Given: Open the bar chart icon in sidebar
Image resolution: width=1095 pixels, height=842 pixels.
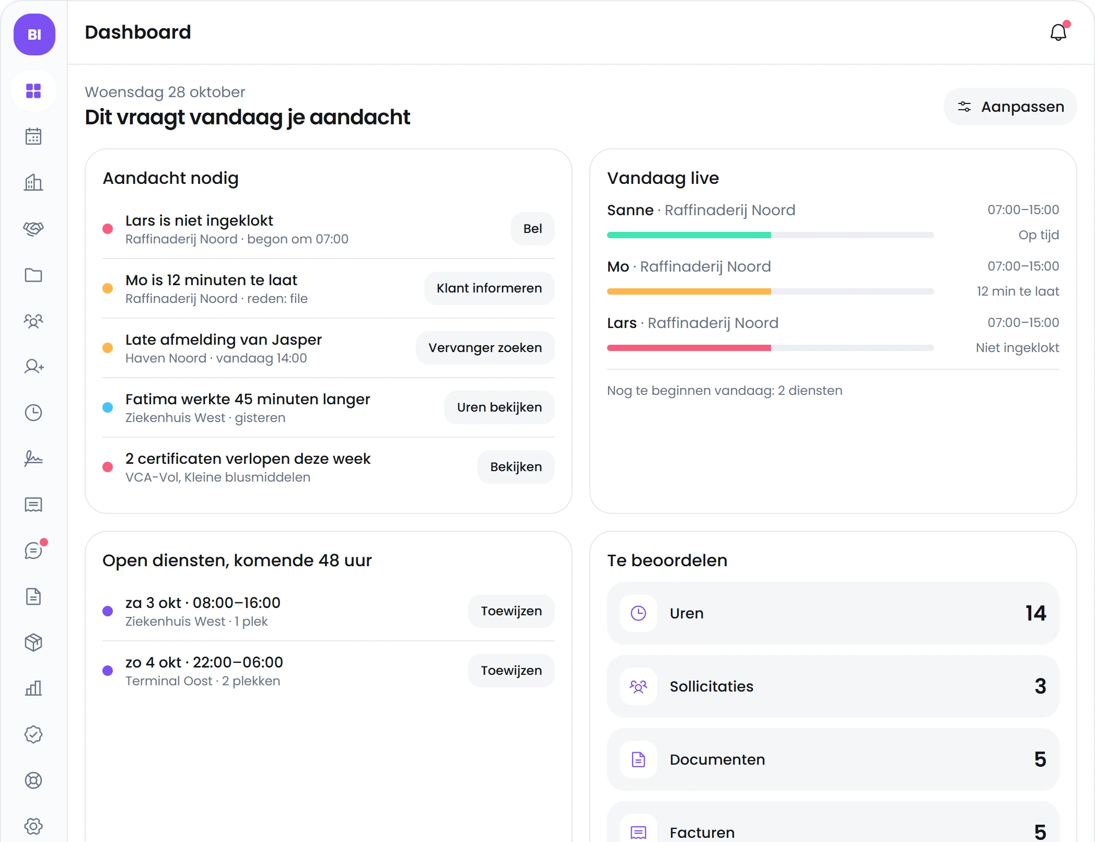Looking at the screenshot, I should 33,688.
